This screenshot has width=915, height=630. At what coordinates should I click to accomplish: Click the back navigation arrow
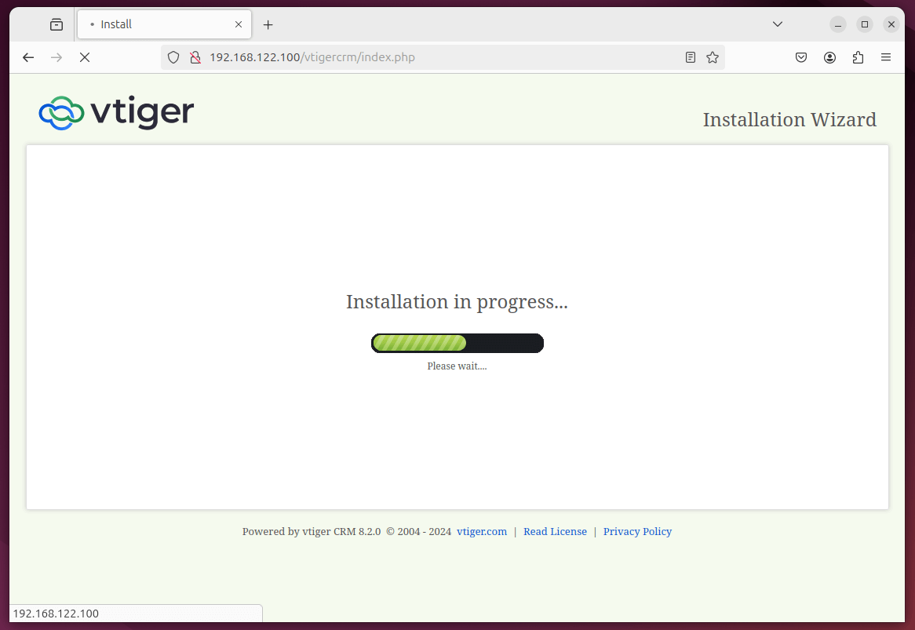(x=28, y=57)
